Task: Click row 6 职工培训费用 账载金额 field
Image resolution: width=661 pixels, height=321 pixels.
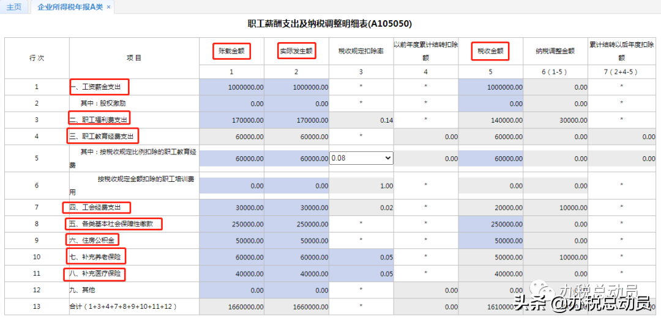Action: click(x=232, y=186)
